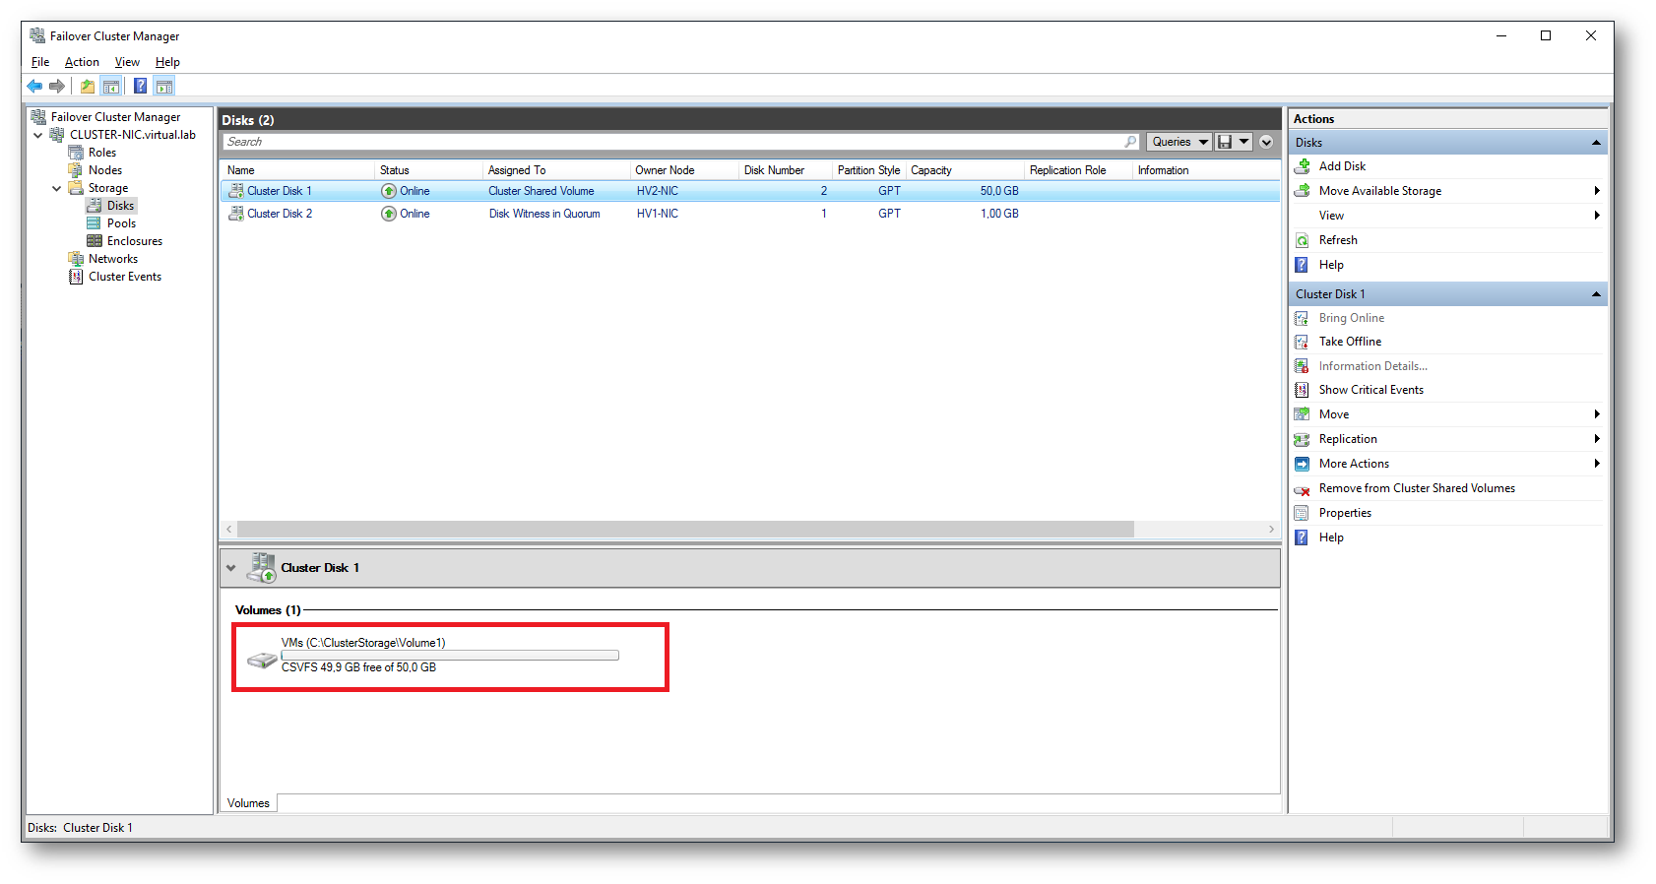Click the Failover Cluster Manager title bar icon

click(37, 35)
